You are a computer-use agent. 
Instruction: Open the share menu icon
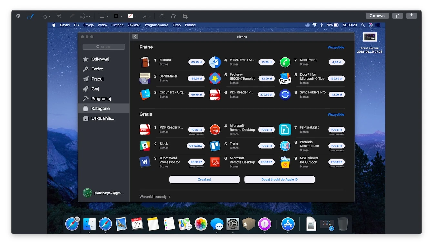[x=411, y=16]
